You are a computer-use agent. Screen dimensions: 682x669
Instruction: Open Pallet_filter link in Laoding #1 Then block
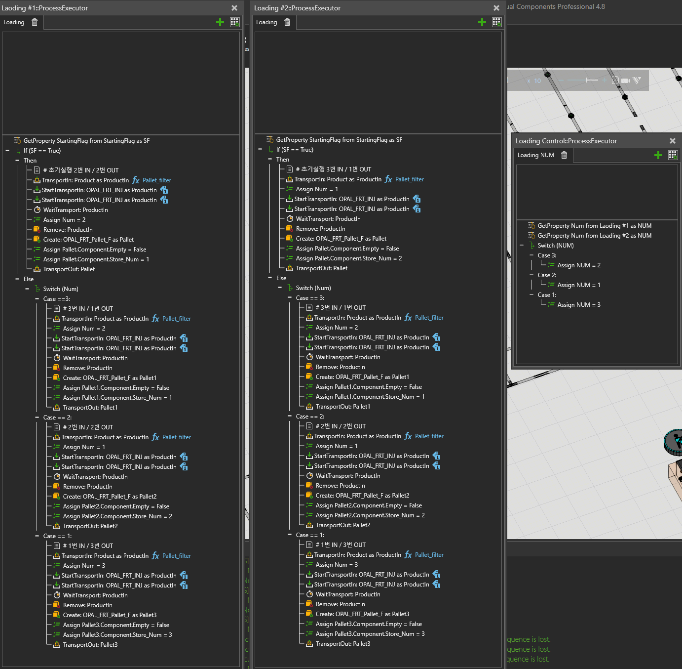[157, 180]
